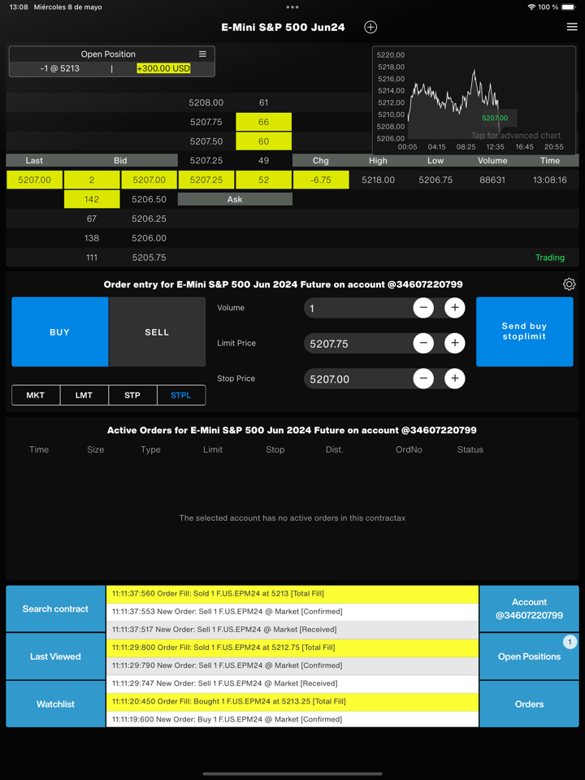Select the BUY side toggle

click(59, 332)
